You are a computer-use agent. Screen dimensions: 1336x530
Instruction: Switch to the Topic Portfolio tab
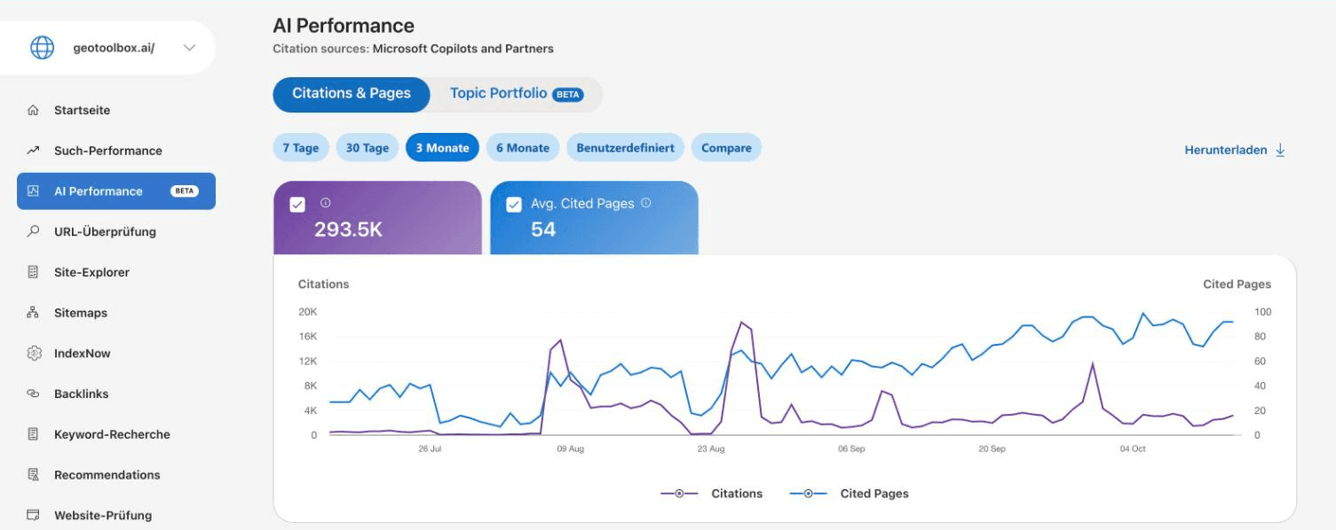coord(516,94)
